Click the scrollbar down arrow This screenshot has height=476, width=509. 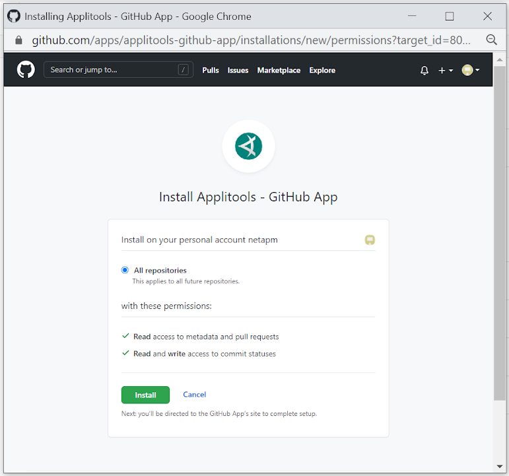[500, 466]
